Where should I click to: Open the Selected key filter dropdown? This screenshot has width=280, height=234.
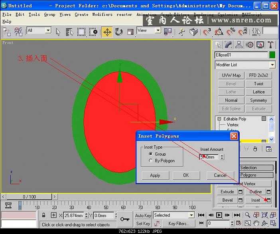(x=191, y=215)
